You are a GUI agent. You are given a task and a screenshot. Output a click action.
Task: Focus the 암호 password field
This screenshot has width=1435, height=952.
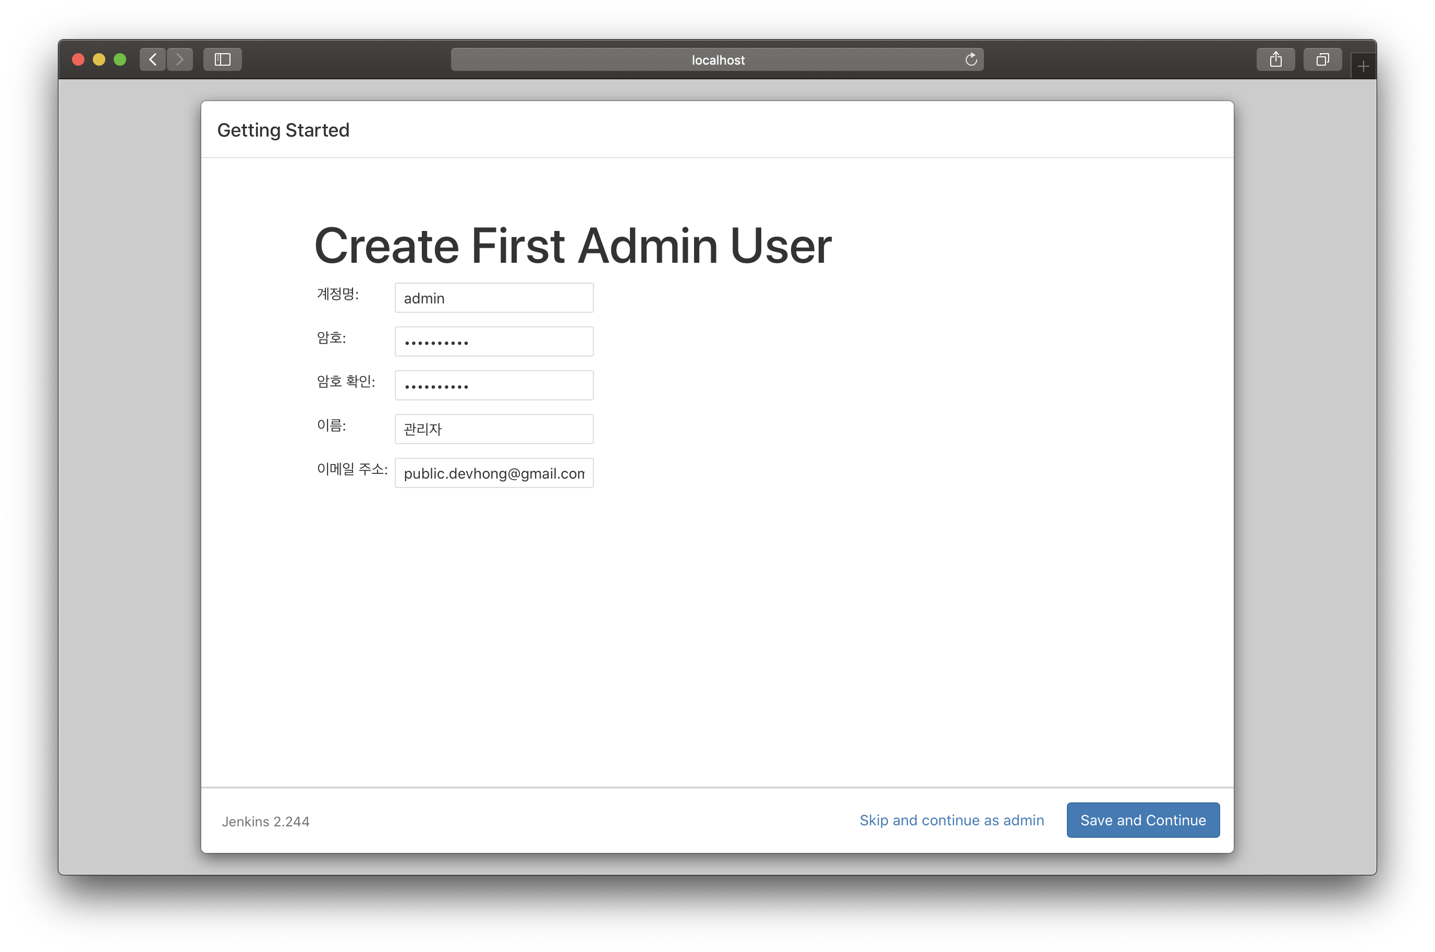(x=494, y=342)
